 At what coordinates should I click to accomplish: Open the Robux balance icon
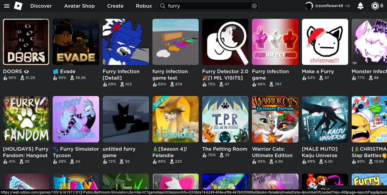(375, 6)
